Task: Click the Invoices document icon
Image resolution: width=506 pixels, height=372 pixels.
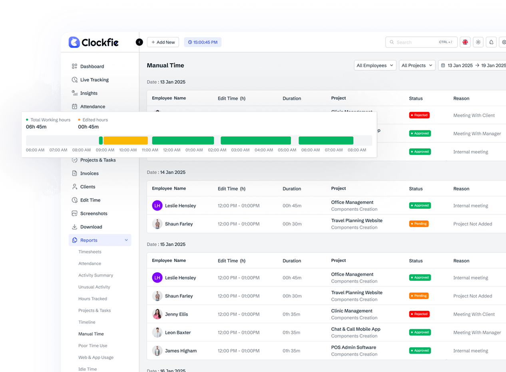Action: click(x=74, y=173)
